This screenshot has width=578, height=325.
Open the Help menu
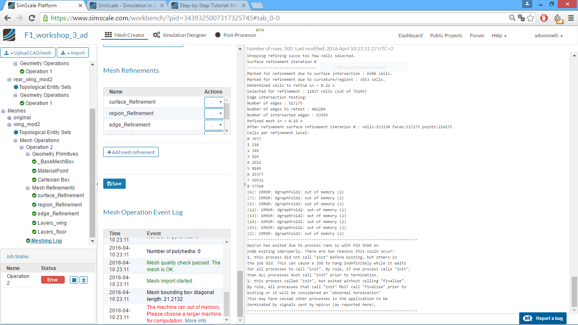(x=499, y=36)
